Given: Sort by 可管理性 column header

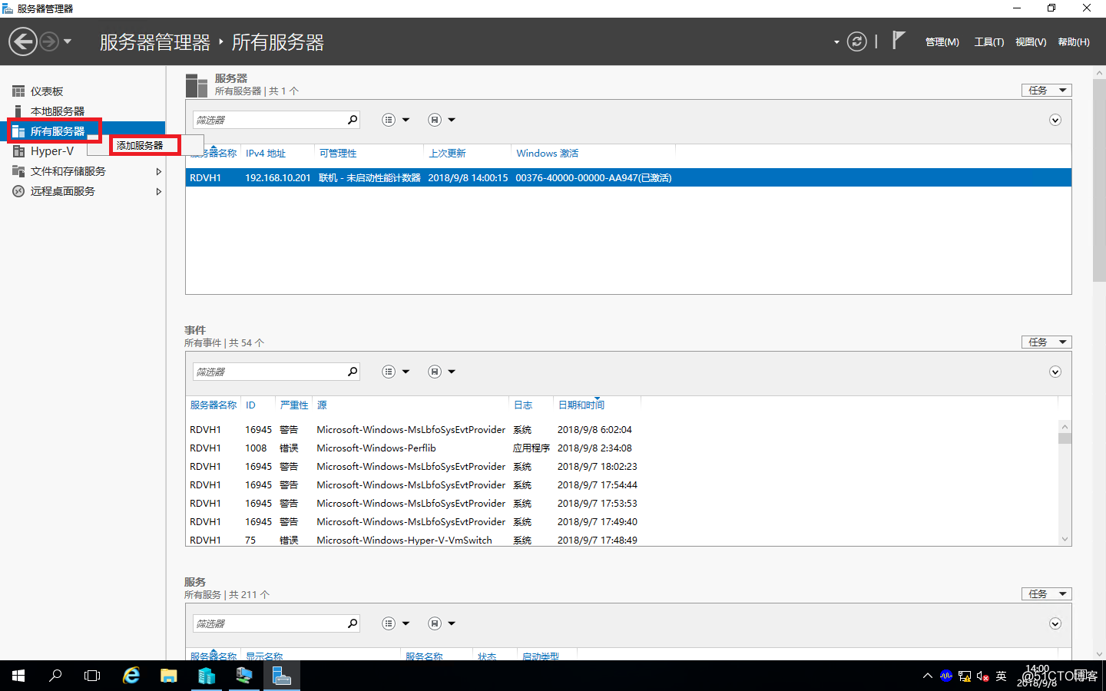Looking at the screenshot, I should point(338,154).
